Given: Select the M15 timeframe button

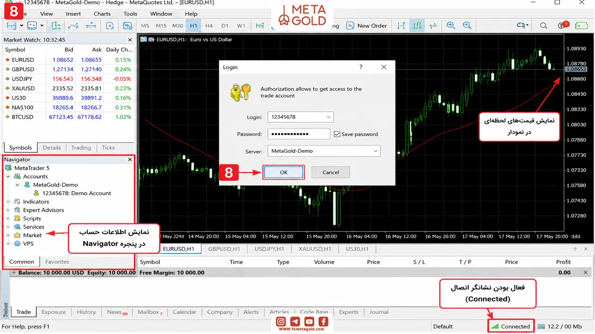Looking at the screenshot, I should tap(161, 26).
